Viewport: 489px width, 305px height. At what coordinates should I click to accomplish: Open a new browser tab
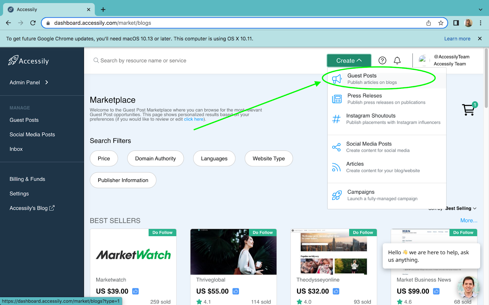(103, 9)
